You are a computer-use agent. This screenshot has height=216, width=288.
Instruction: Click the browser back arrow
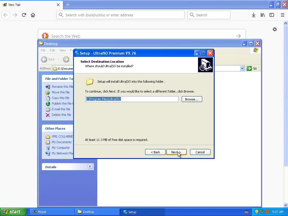(x=6, y=15)
